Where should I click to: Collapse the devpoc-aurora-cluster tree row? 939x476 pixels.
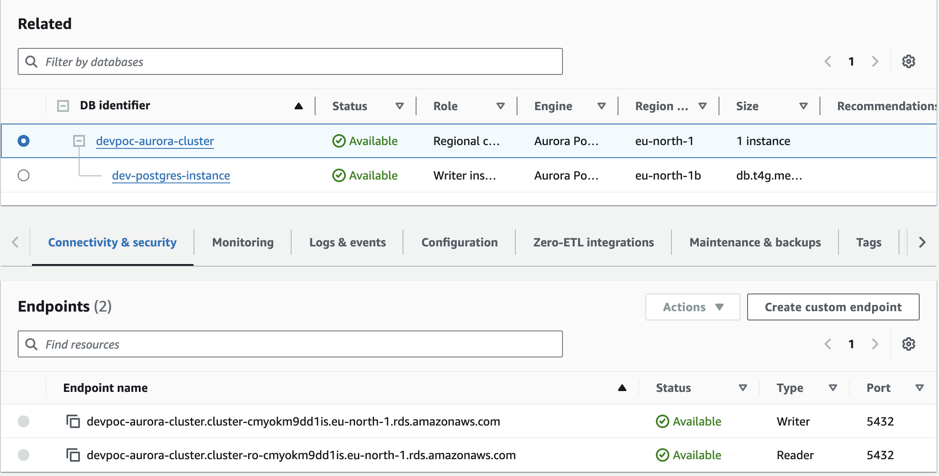coord(79,141)
